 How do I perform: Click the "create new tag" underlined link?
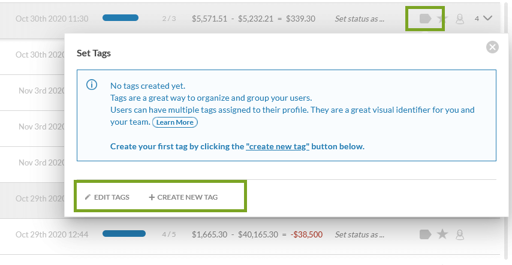(278, 146)
